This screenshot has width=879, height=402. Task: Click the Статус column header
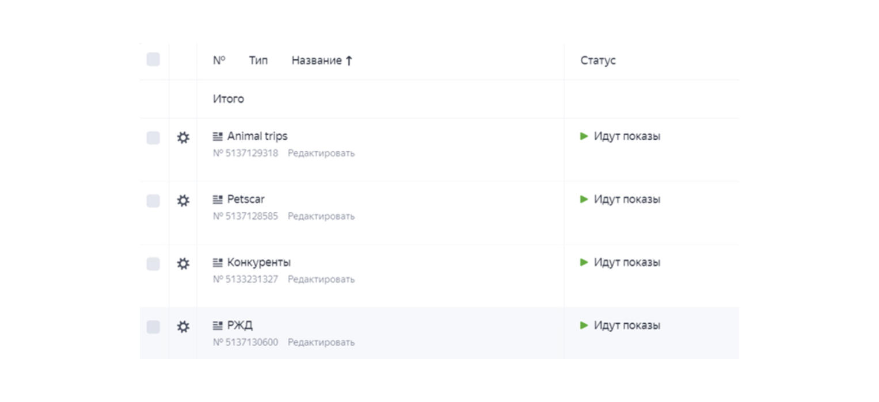[598, 60]
